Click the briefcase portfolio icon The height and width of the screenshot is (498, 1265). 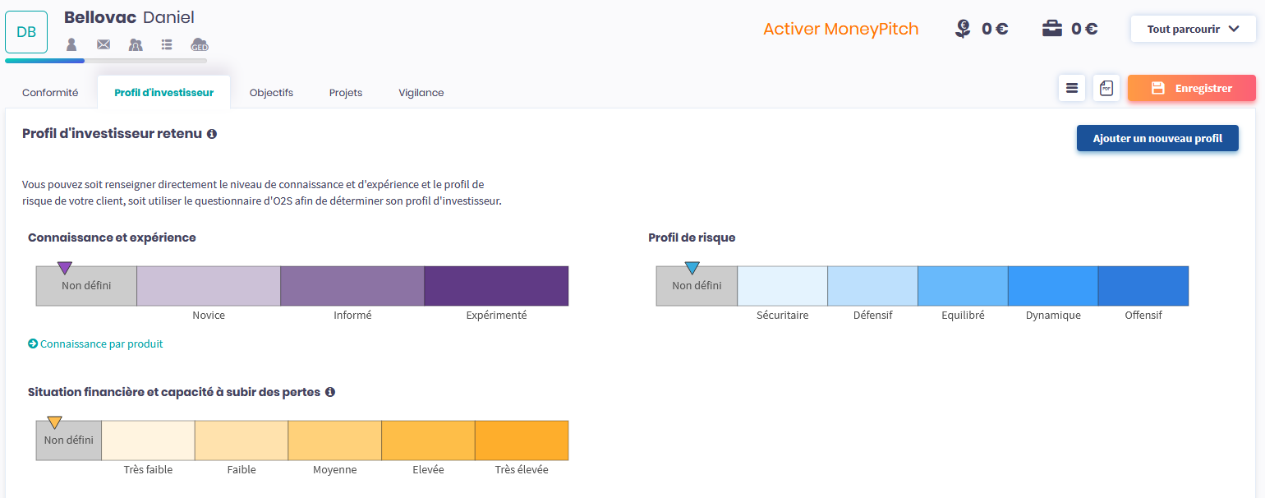(1051, 29)
